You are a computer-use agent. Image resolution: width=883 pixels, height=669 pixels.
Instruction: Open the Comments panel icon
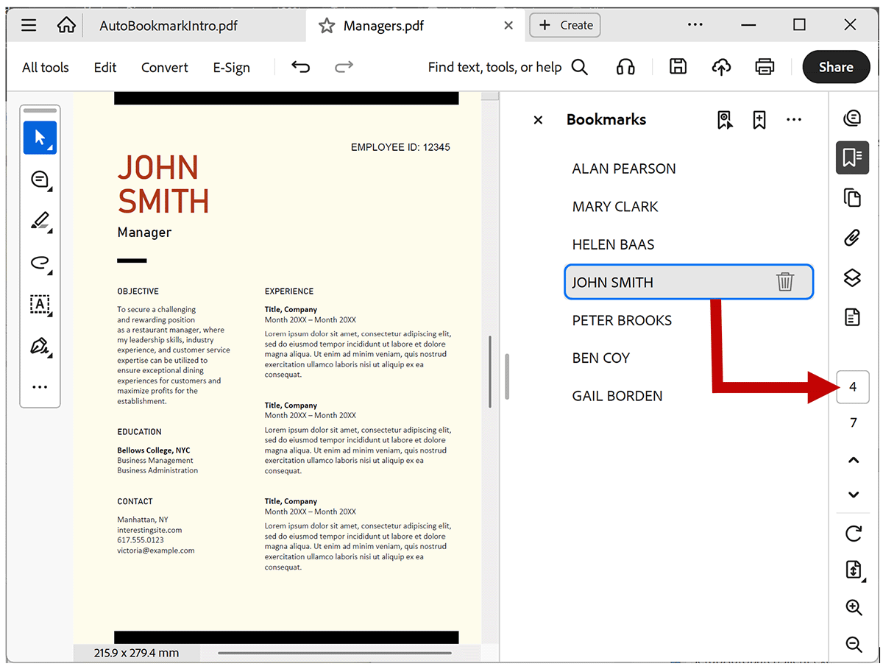853,118
